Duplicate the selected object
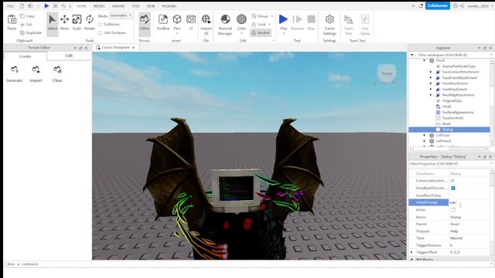The height and width of the screenshot is (278, 495). pos(31,32)
